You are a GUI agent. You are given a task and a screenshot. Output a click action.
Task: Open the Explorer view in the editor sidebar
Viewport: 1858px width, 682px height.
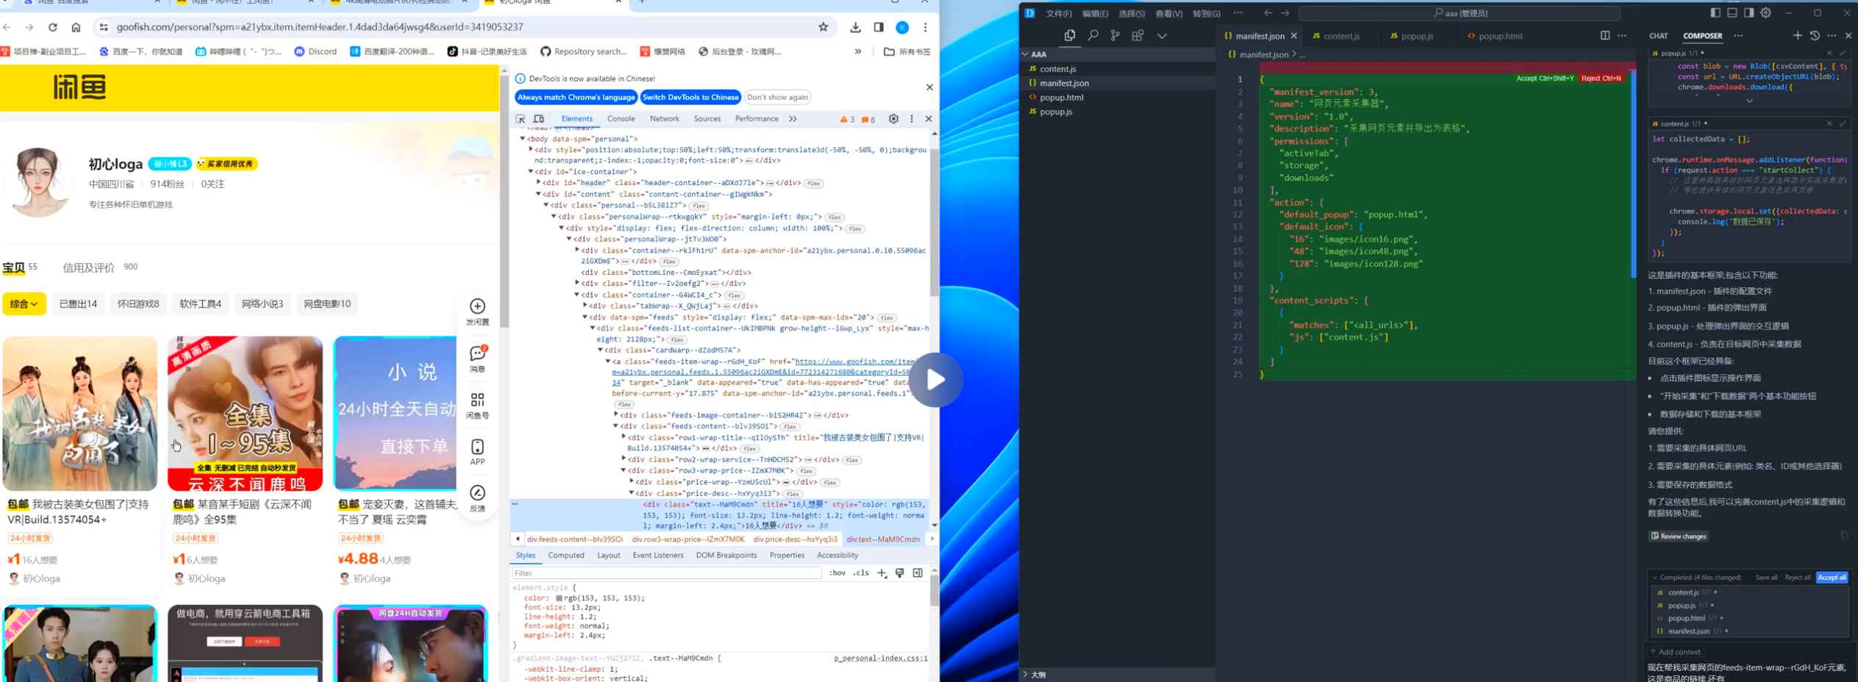[x=1069, y=35]
